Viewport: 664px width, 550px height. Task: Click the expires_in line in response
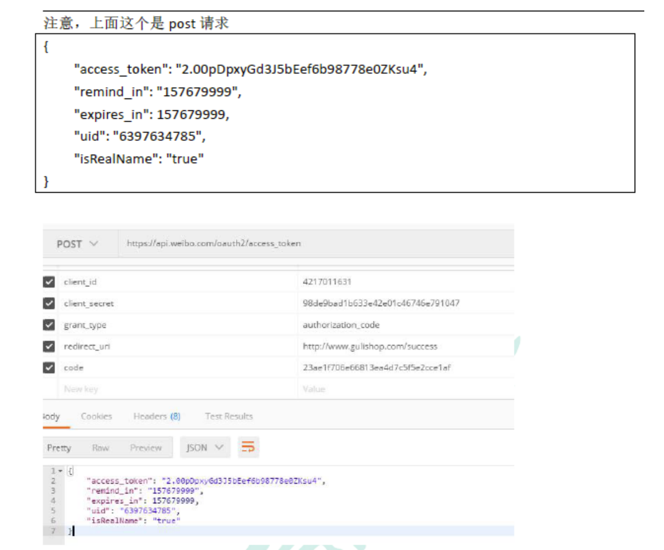(x=143, y=501)
